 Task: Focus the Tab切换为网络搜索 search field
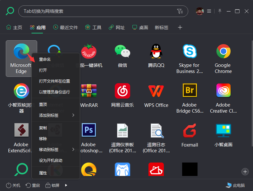(103, 11)
